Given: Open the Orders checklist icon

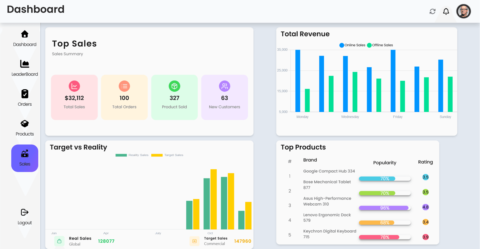Looking at the screenshot, I should [24, 94].
